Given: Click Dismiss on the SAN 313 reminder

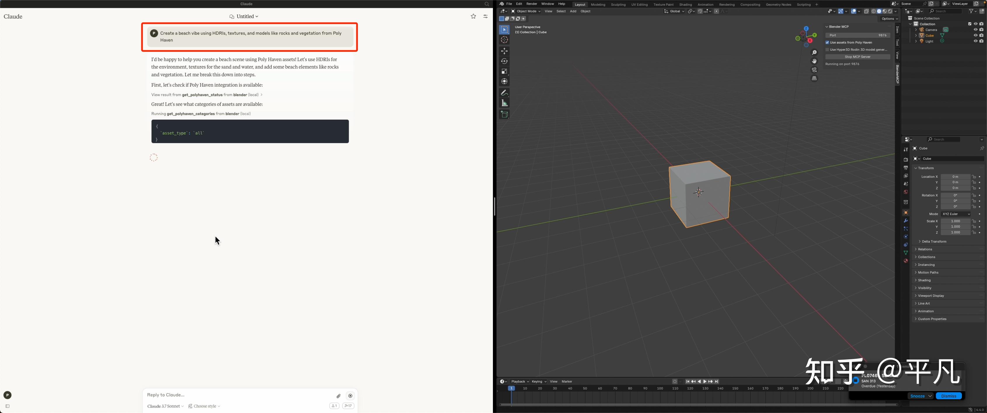Looking at the screenshot, I should [949, 396].
